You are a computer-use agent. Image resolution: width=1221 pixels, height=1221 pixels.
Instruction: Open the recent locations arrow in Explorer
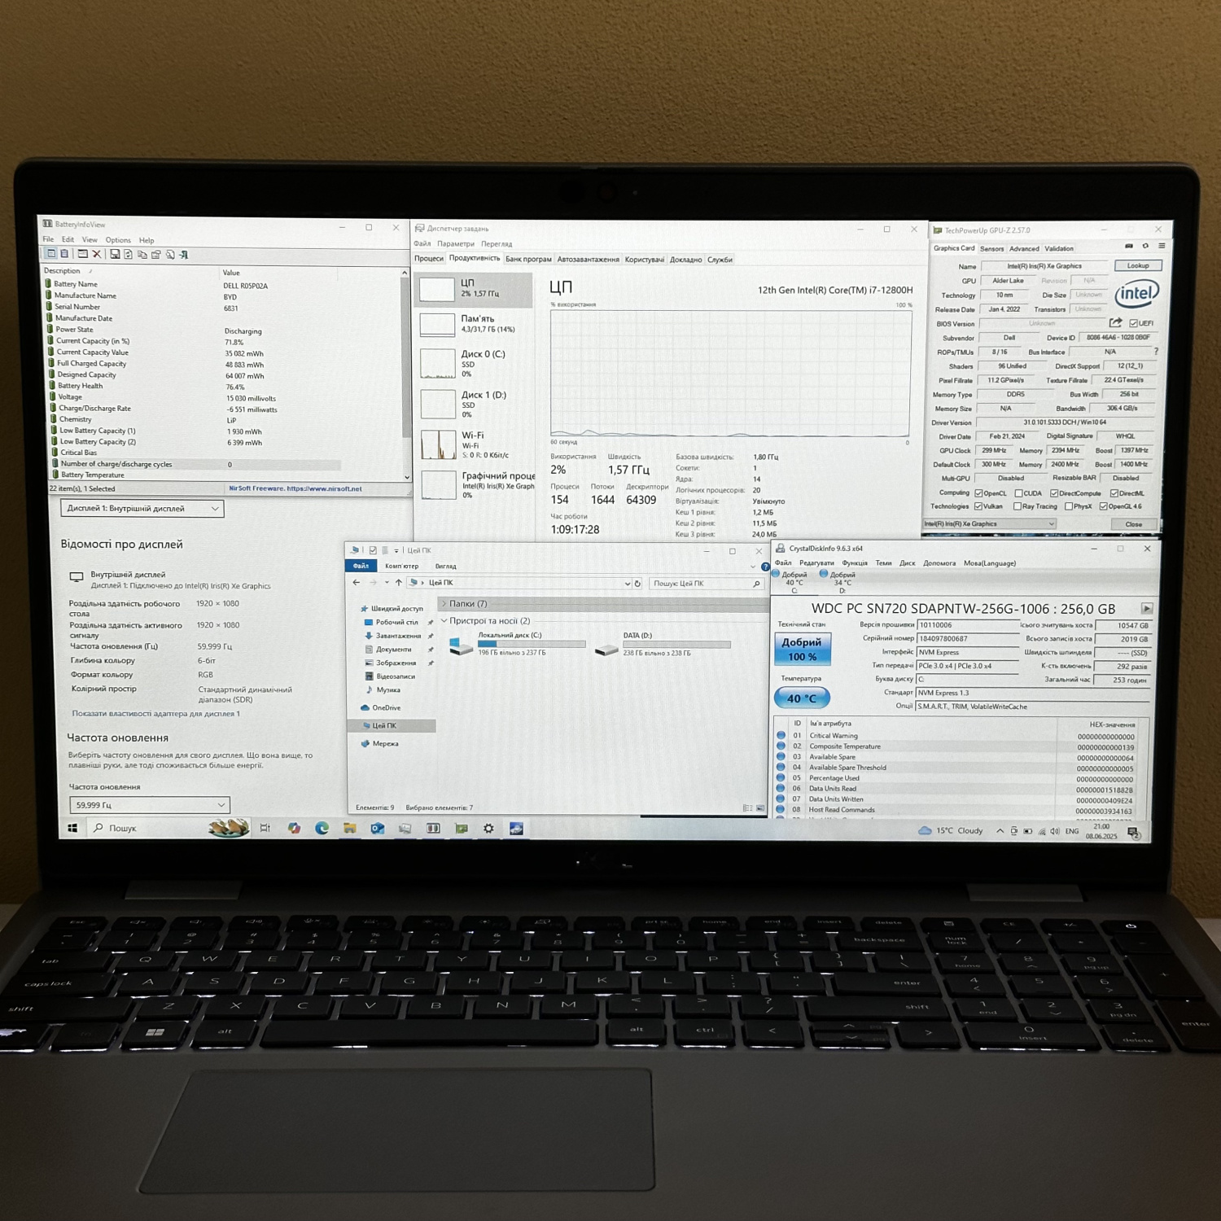point(387,583)
